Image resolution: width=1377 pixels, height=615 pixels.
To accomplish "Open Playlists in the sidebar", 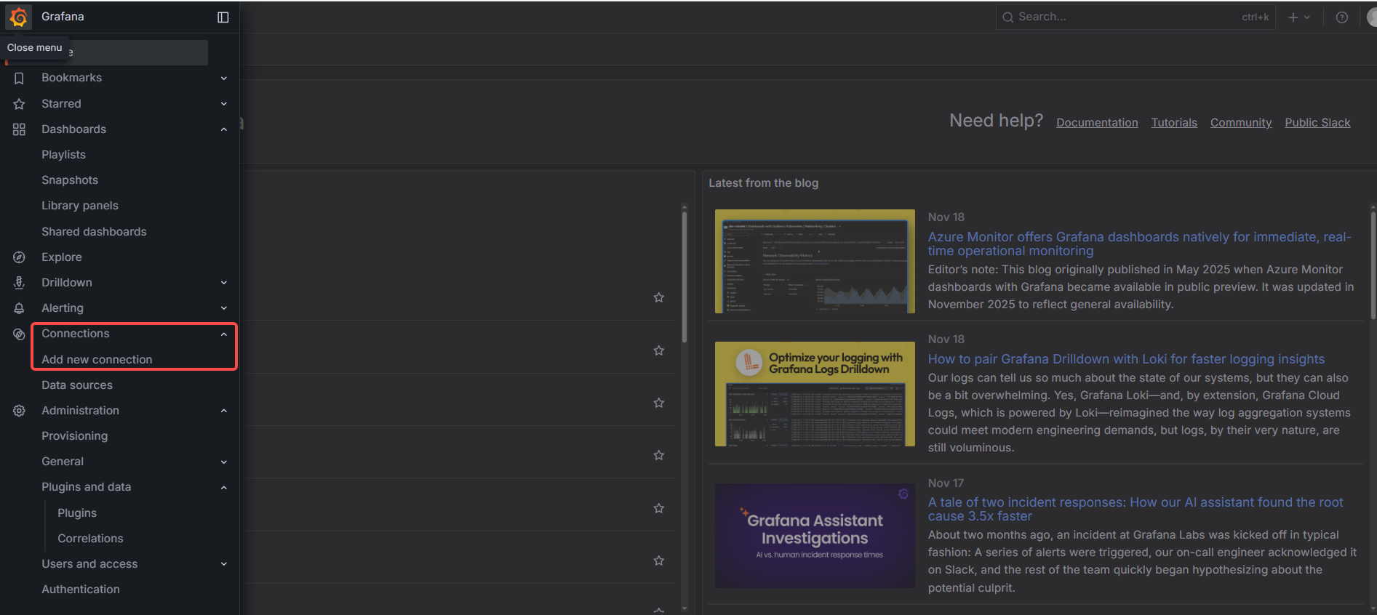I will (63, 155).
